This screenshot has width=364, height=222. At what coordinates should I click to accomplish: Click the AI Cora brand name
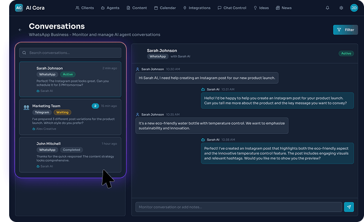[35, 8]
